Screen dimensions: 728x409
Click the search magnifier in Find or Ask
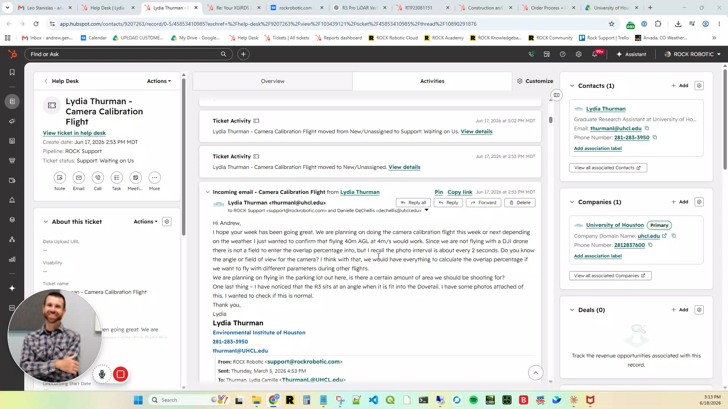[224, 54]
